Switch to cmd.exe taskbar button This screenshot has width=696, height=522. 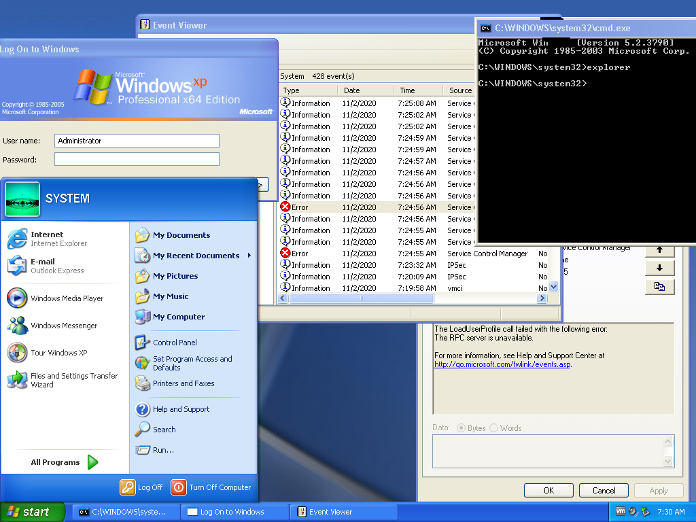point(126,512)
